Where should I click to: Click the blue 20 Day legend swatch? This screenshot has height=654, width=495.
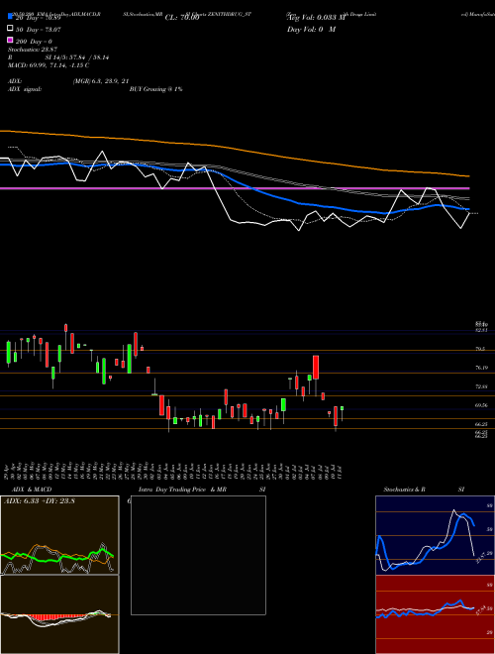click(10, 16)
